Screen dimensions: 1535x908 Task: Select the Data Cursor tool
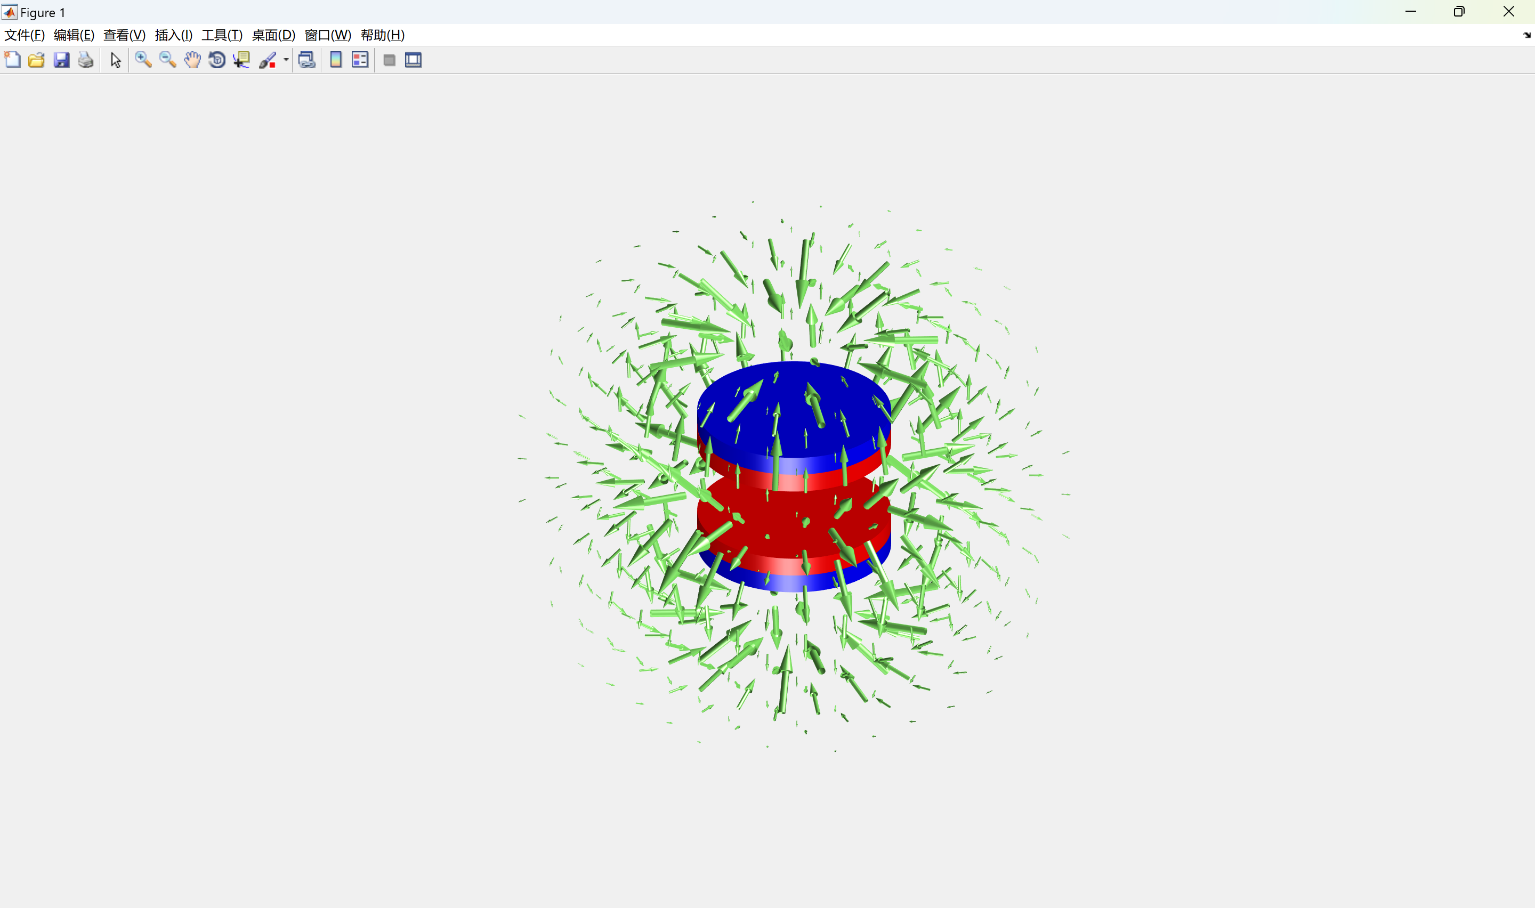coord(241,60)
